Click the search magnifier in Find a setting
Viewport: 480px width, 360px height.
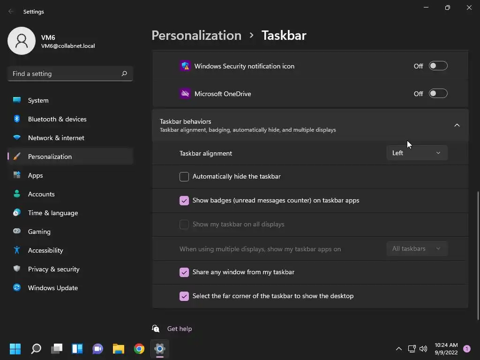(124, 74)
